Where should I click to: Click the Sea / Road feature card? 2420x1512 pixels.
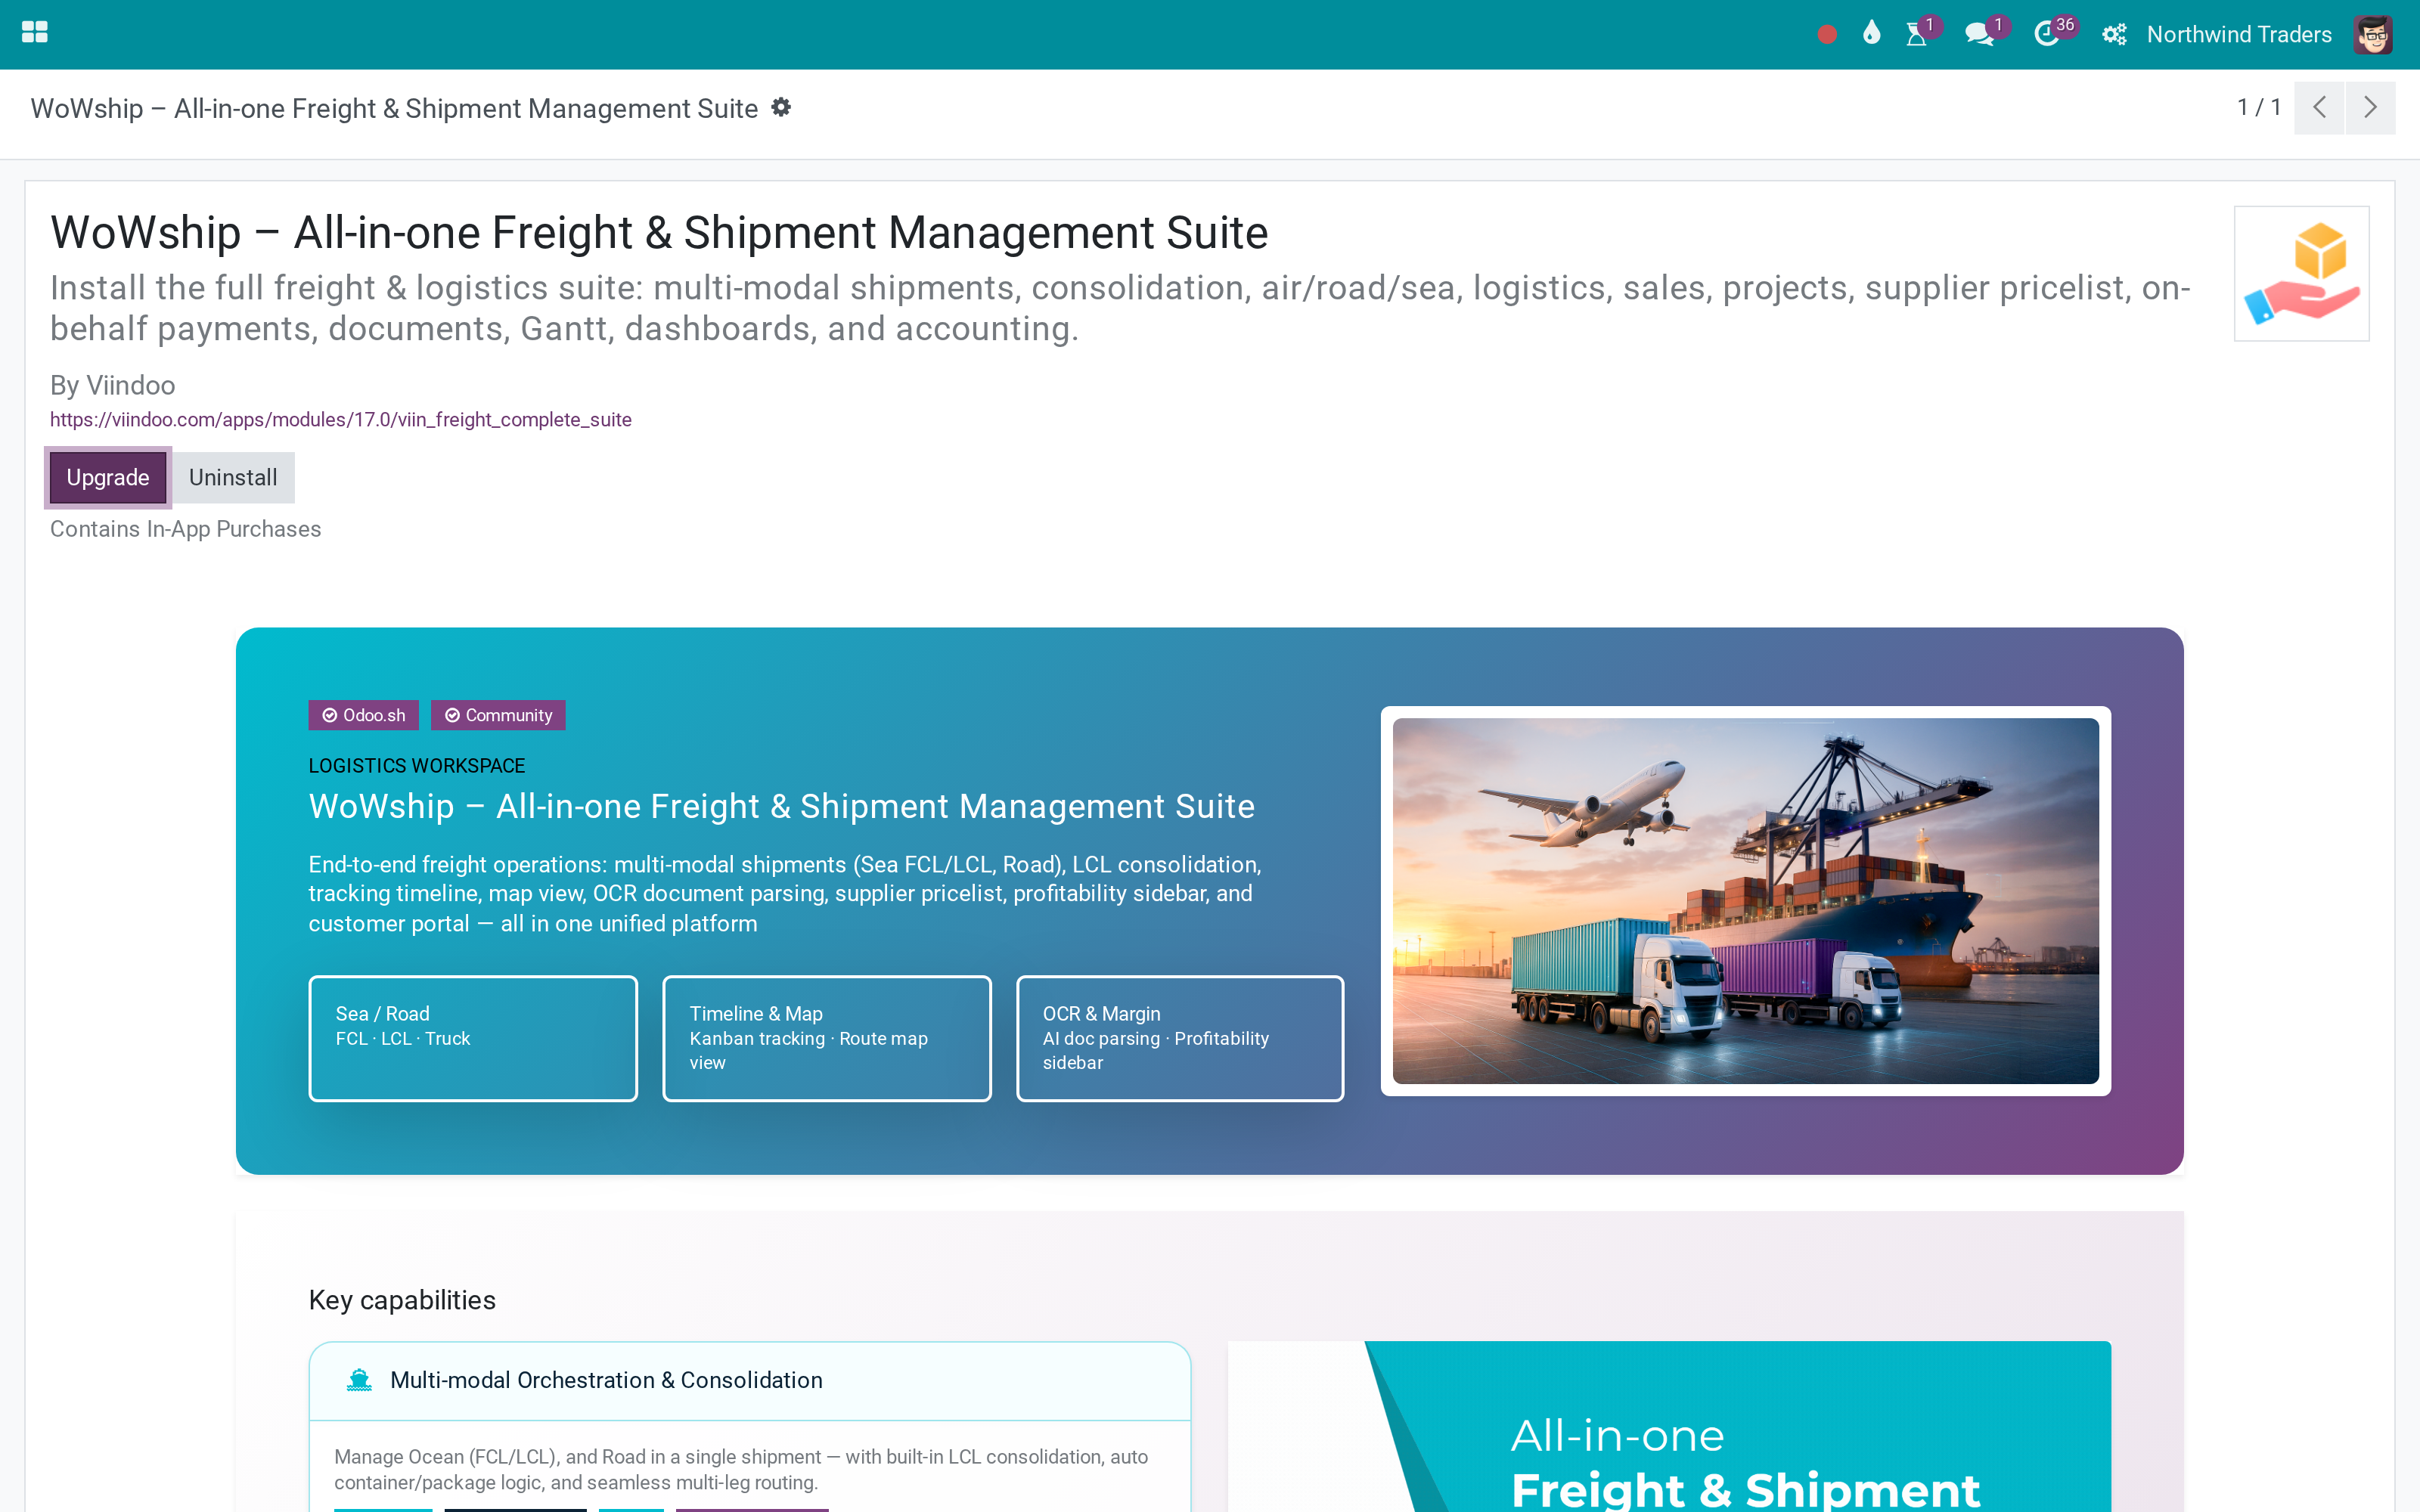473,1038
